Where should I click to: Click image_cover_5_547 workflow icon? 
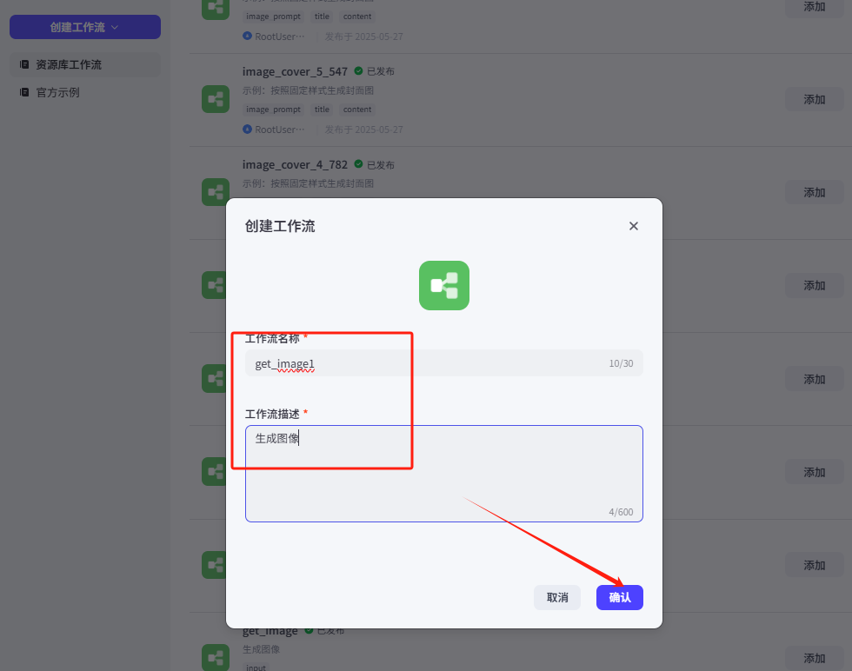216,99
